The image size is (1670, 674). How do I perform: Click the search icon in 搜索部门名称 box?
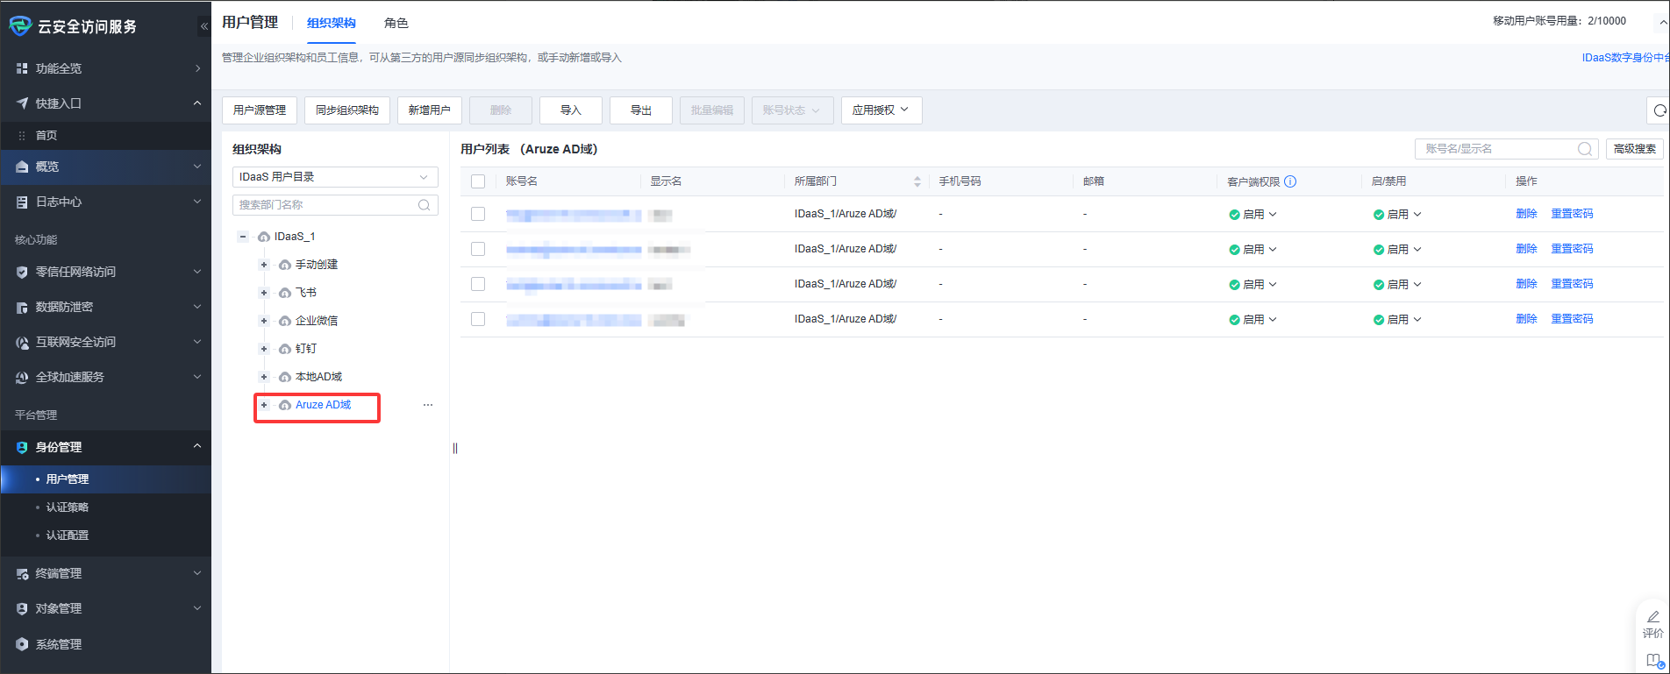point(425,205)
